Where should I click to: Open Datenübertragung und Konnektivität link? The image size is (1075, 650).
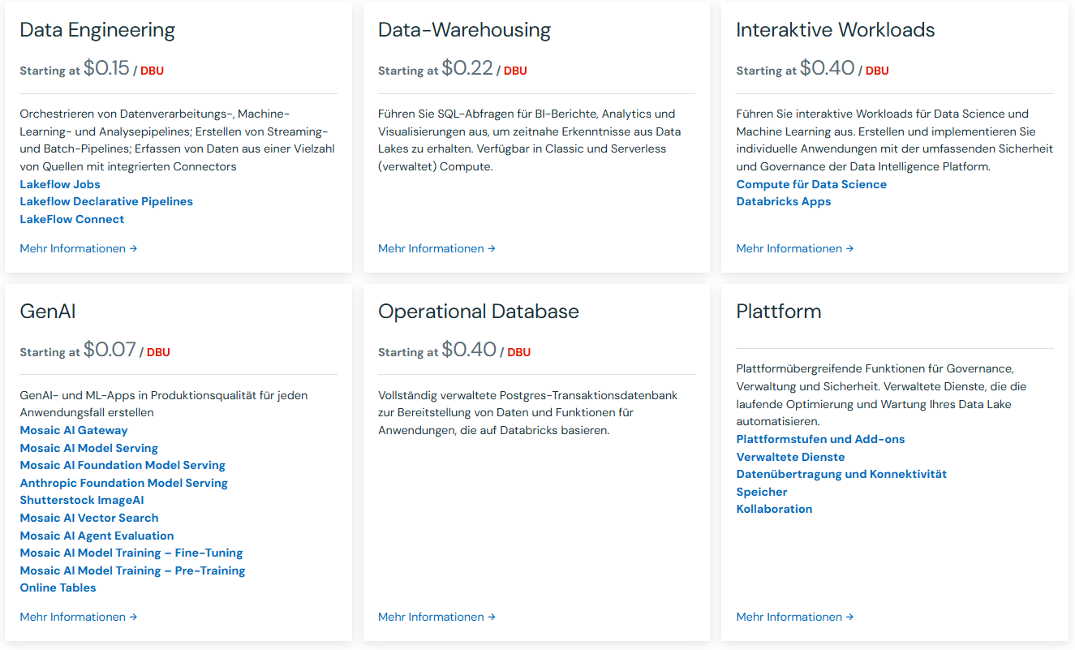click(841, 474)
